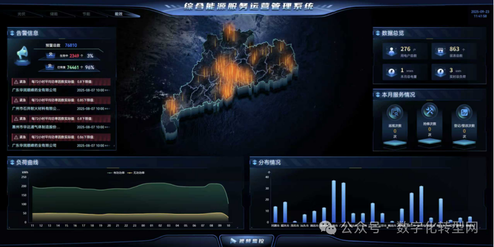Click the 已恢复 74461 alarm count
Screen dimensions: 494x247
[x=73, y=67]
